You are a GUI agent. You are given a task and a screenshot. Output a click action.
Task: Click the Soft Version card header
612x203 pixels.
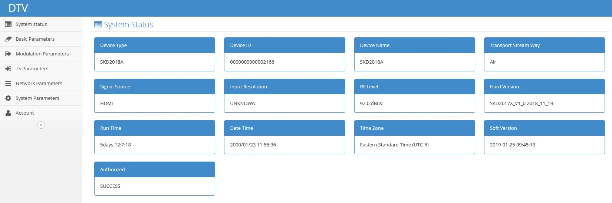(x=544, y=128)
